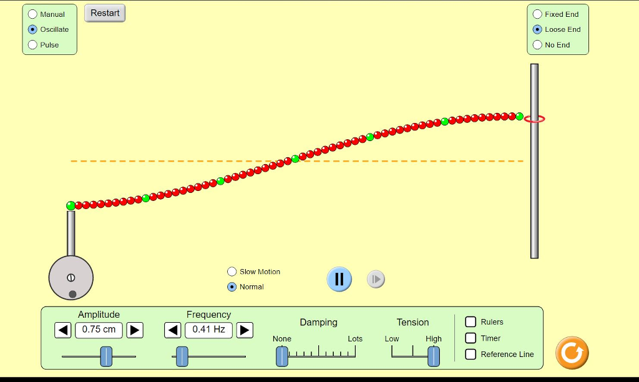639x382 pixels.
Task: Step forward one frame with the step icon
Action: (x=376, y=279)
